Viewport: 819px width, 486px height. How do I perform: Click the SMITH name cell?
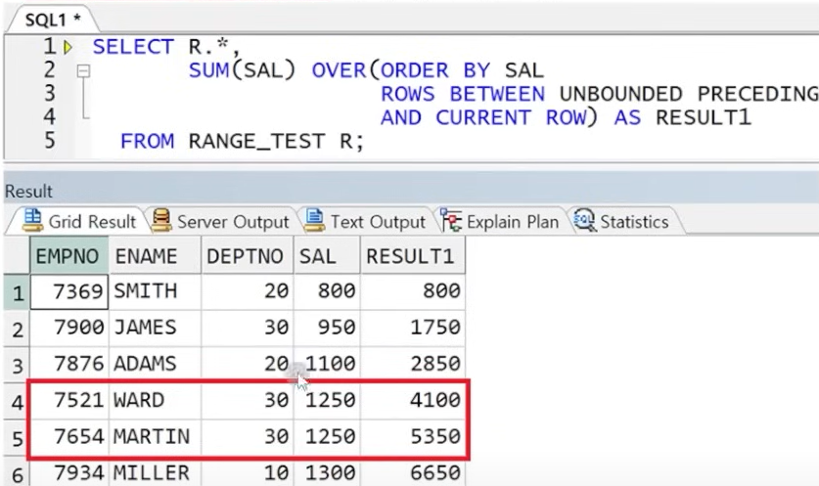[x=156, y=291]
